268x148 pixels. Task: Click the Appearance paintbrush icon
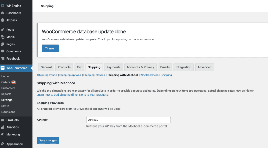(x=3, y=144)
